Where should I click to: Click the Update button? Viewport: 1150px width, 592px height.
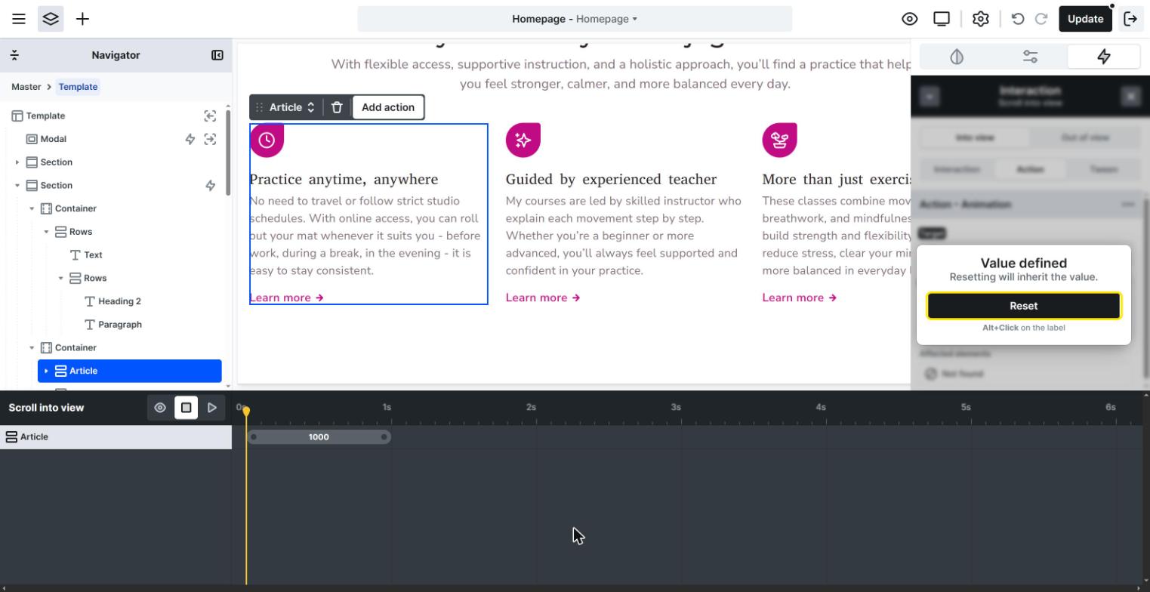[x=1086, y=19]
